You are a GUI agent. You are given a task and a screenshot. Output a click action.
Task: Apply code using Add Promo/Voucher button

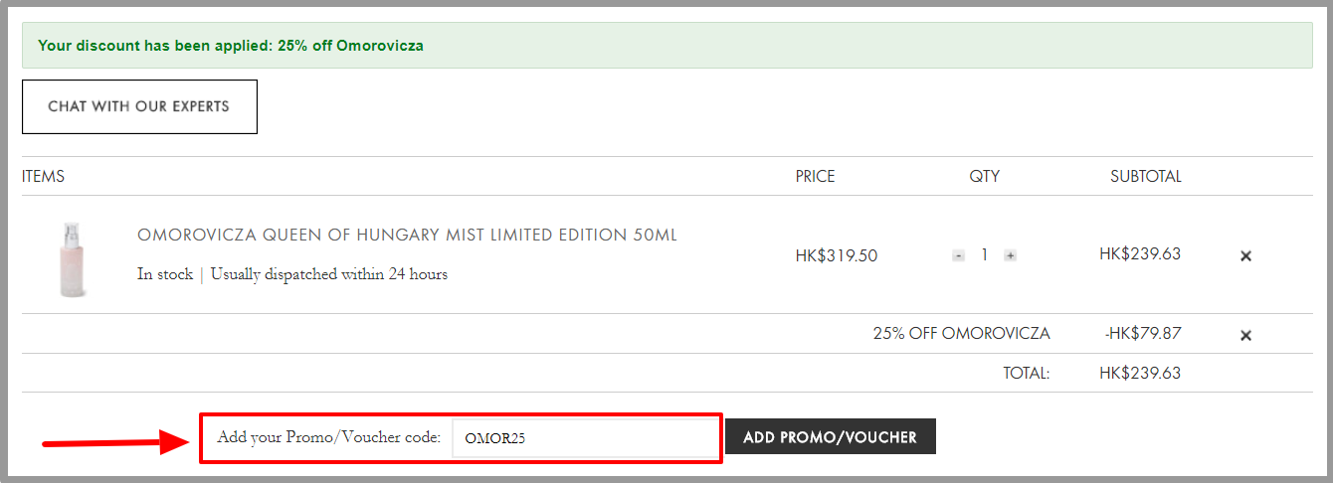(x=831, y=436)
